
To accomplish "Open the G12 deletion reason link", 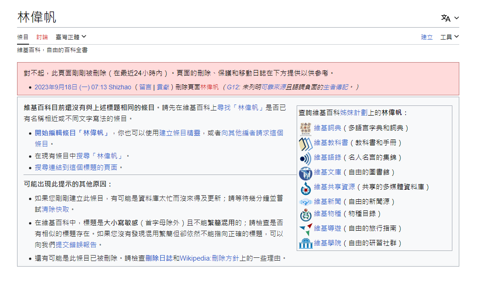I will [x=234, y=87].
